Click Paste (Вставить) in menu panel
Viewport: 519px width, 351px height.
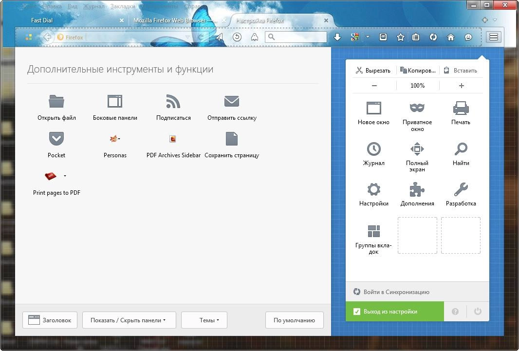pos(461,71)
